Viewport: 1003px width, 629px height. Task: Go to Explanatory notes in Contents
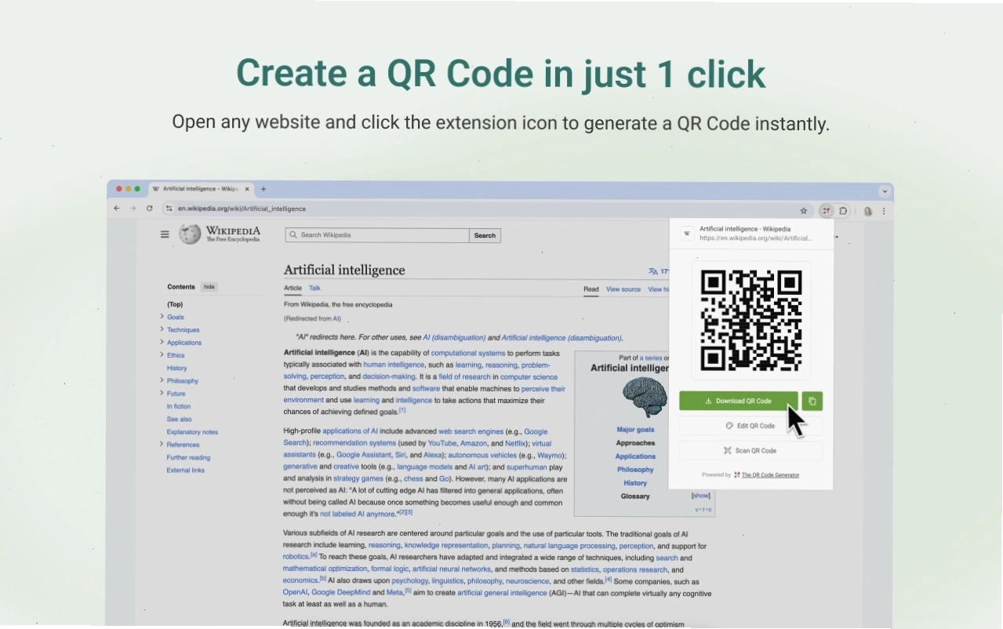[x=192, y=432]
